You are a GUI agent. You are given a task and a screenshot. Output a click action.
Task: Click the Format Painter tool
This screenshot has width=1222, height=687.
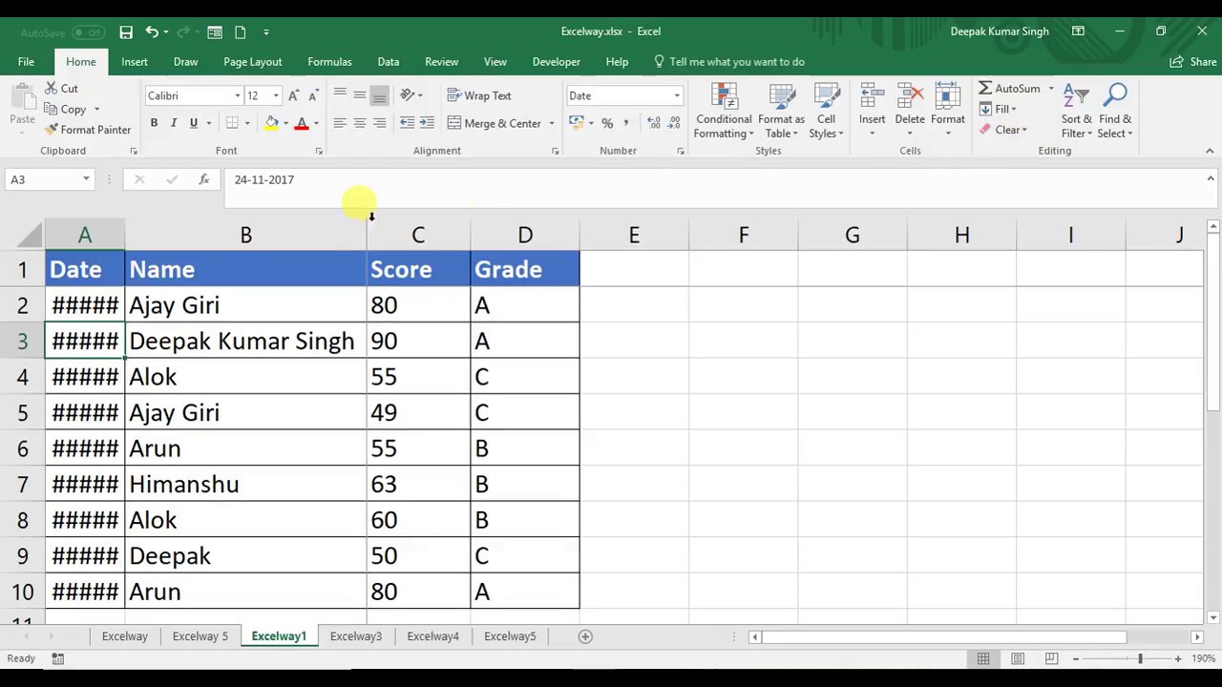88,130
